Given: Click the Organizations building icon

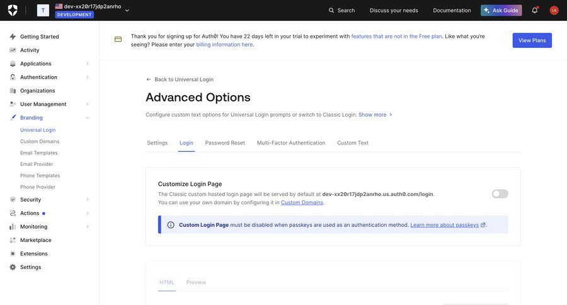Looking at the screenshot, I should click(x=13, y=91).
